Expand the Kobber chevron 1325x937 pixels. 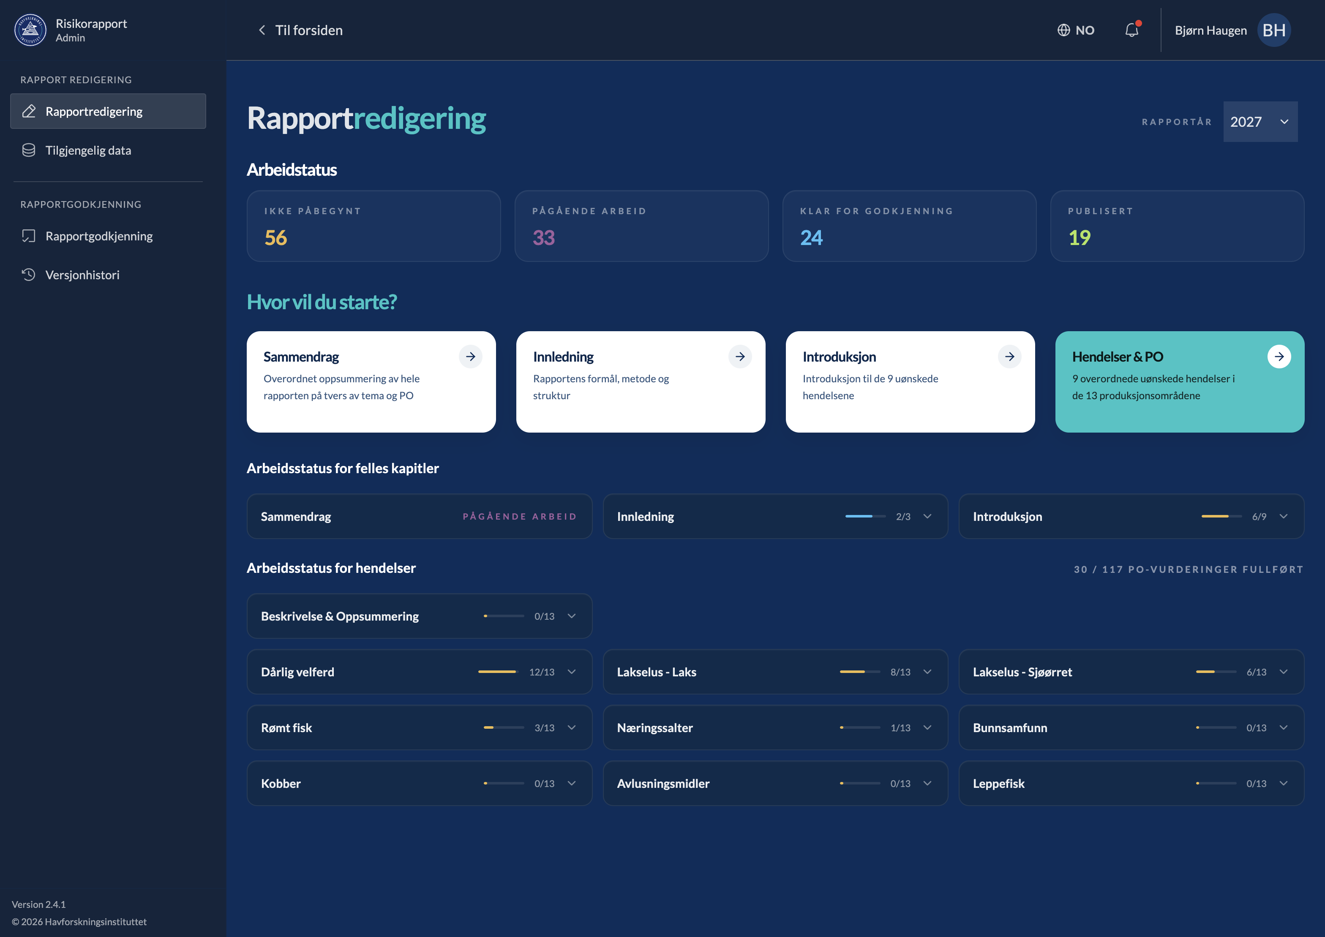coord(572,784)
